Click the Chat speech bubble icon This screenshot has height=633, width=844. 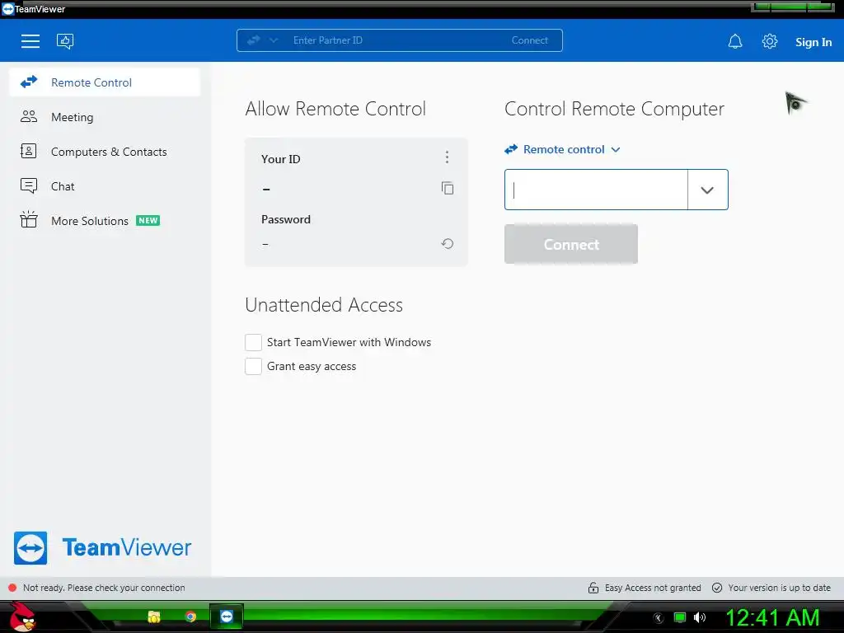click(29, 185)
